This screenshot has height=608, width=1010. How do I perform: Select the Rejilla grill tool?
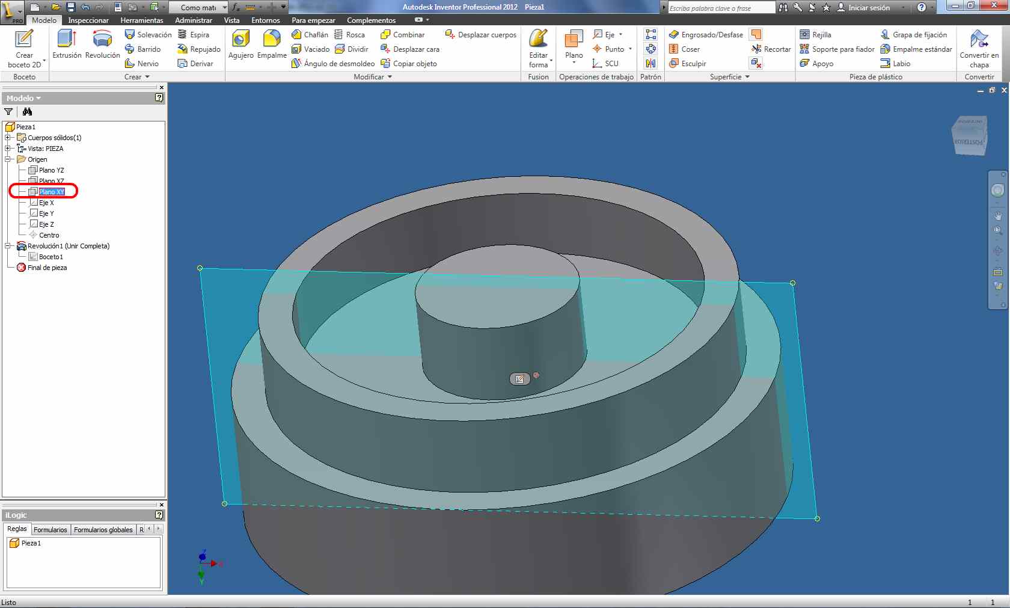[x=815, y=35]
